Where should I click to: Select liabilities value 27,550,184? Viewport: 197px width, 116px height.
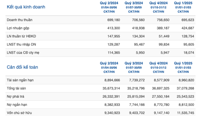click(x=161, y=97)
